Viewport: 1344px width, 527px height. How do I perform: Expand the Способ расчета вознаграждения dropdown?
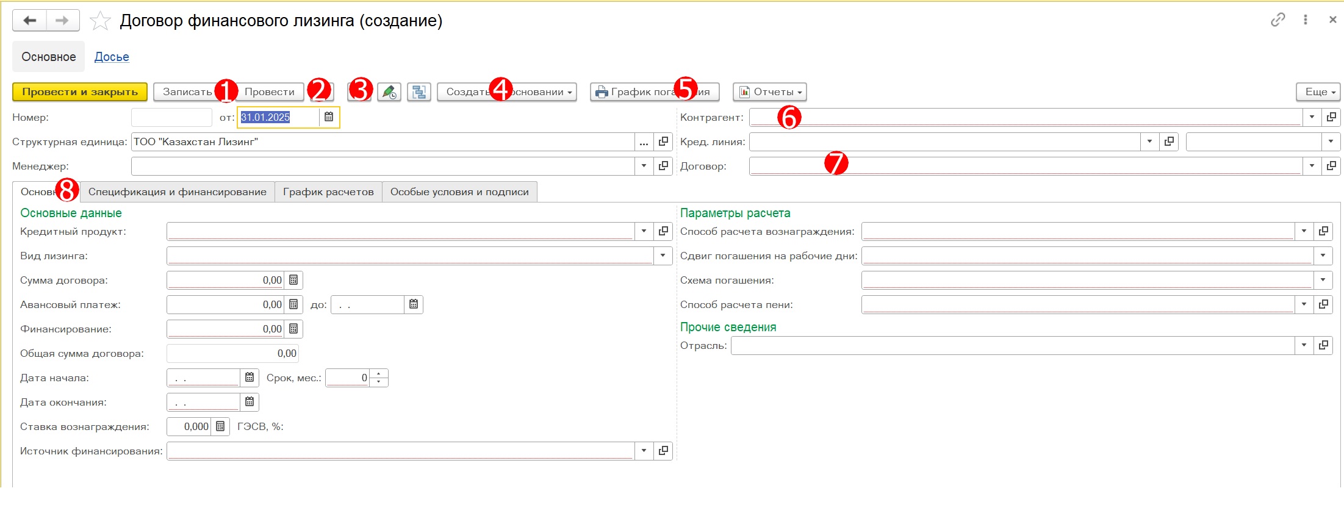(x=1304, y=231)
